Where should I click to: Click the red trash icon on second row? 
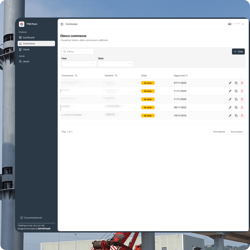[x=242, y=91]
